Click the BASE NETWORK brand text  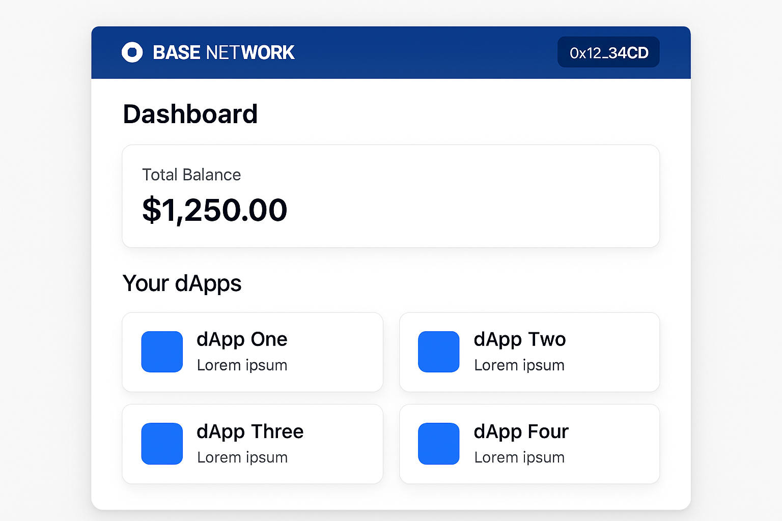coord(223,52)
